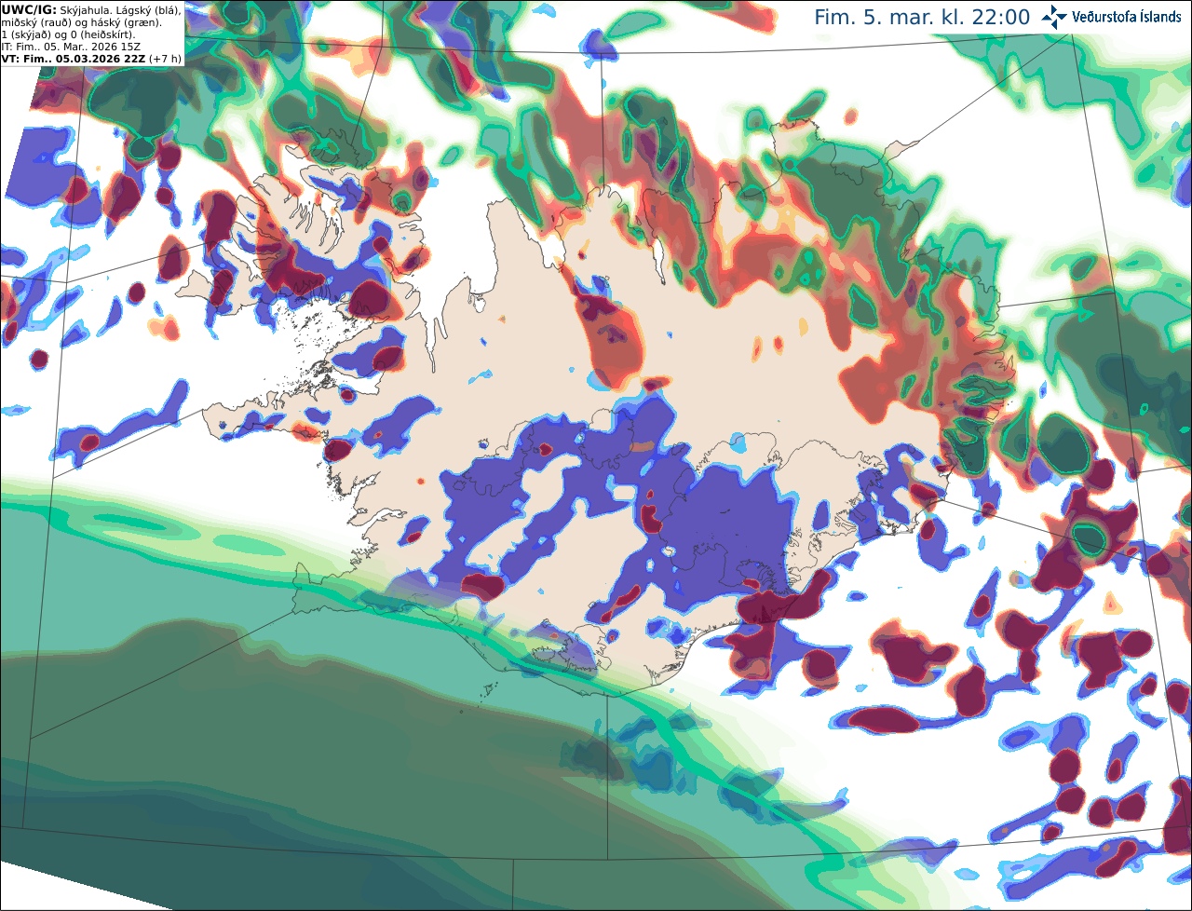Click the "Fim. 5. mar. kl. 22:00" title
This screenshot has width=1192, height=911.
tap(922, 17)
